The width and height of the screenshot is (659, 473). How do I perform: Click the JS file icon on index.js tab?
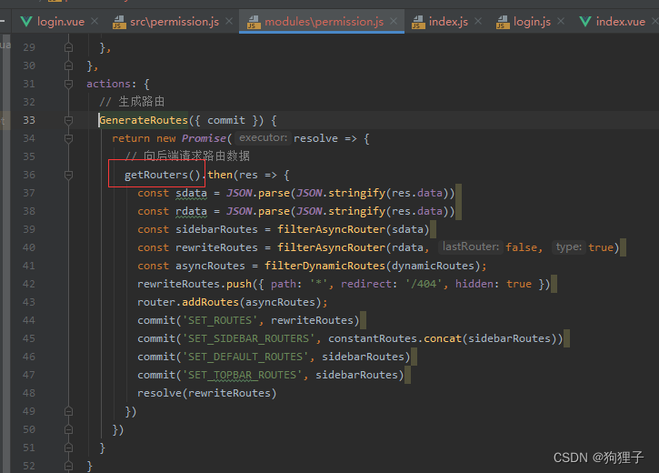[418, 22]
